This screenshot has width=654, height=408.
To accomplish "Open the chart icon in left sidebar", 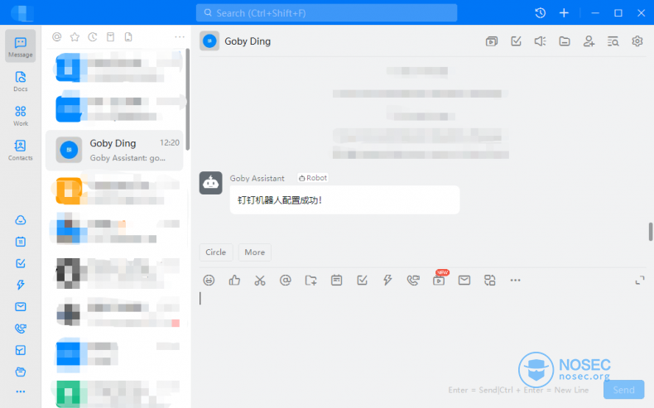I will 20,350.
